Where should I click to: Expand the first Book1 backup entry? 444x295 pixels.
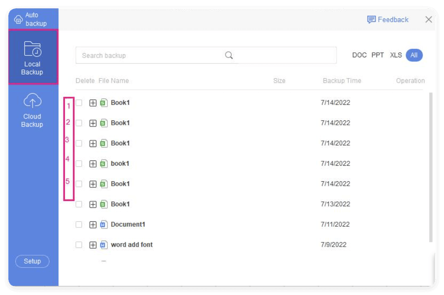tap(93, 103)
